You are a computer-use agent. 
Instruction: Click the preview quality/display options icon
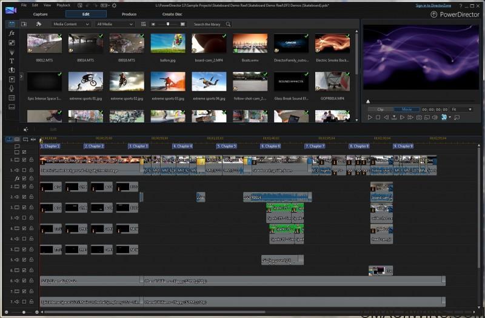[x=427, y=118]
